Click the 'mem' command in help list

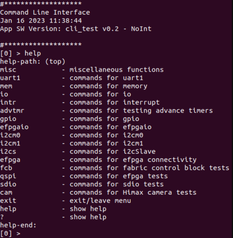pyautogui.click(x=6, y=86)
